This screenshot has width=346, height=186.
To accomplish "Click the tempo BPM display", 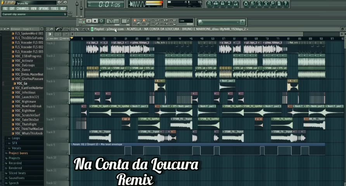I will click(x=113, y=21).
